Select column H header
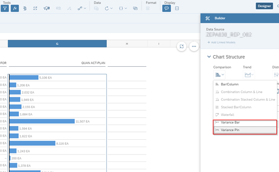 [x=127, y=44]
